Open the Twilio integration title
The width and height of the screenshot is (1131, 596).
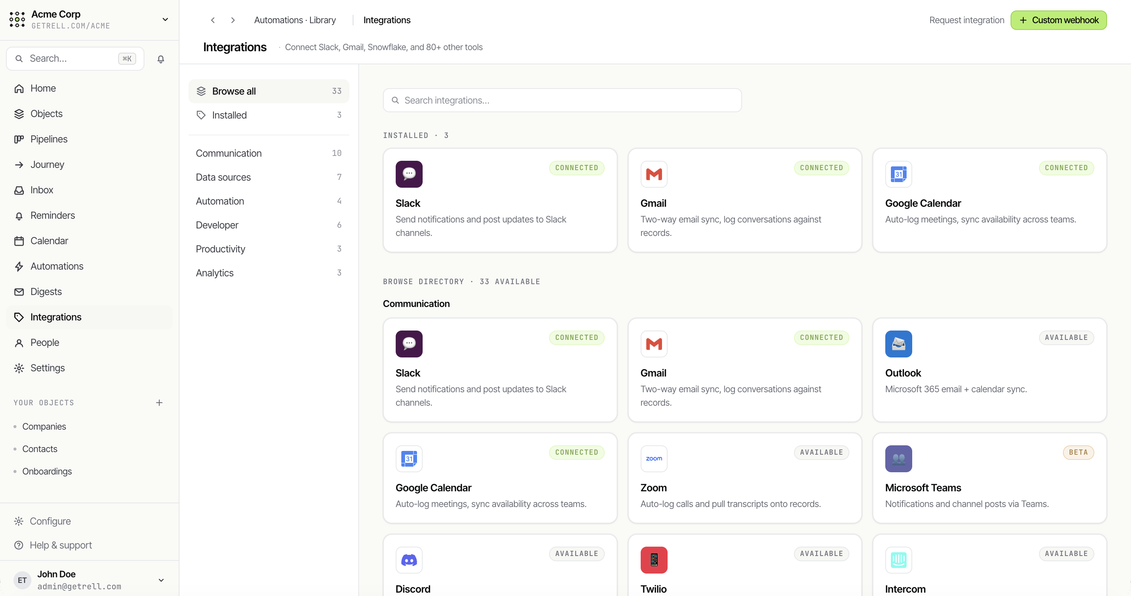coord(653,589)
